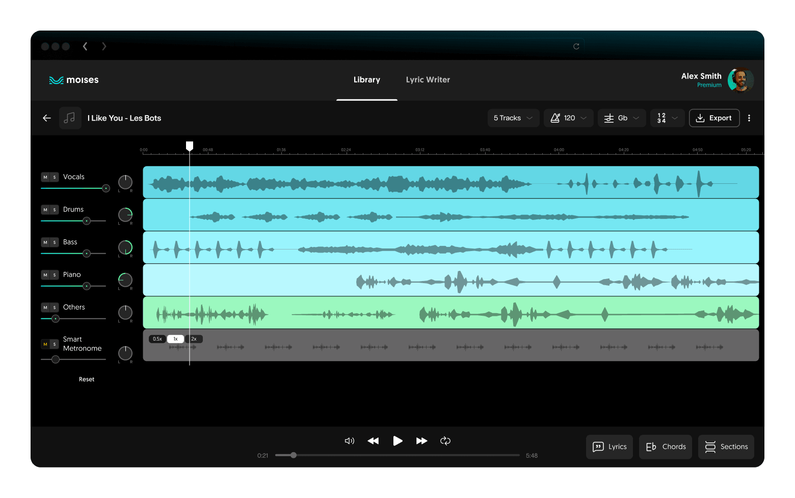Click the browser reload icon
Screen dimensions: 795x498
point(576,46)
